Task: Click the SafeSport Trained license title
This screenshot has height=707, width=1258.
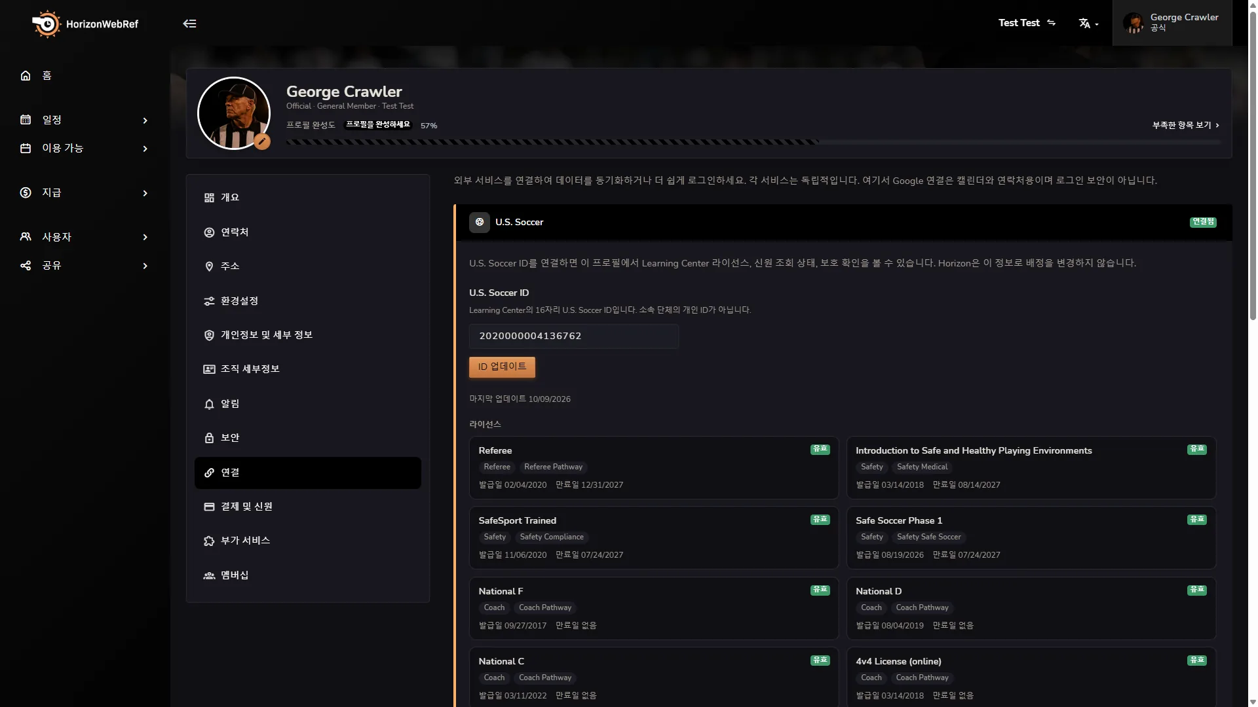Action: point(518,520)
